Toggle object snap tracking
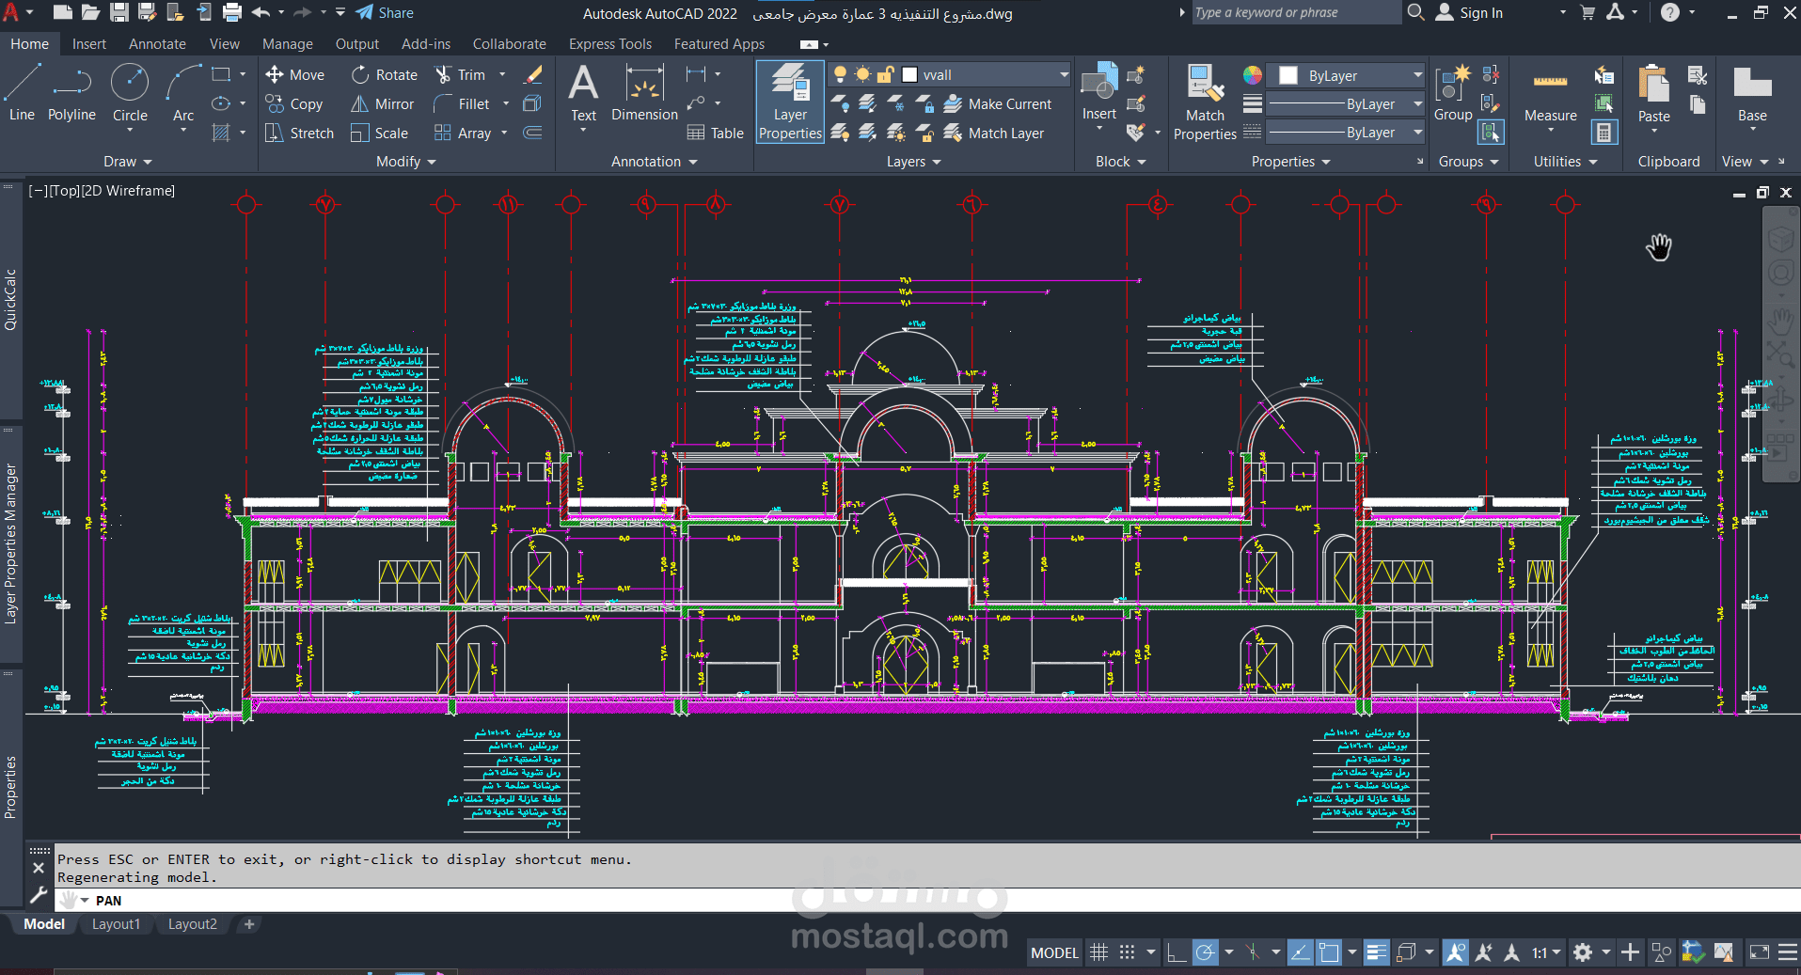Viewport: 1801px width, 975px height. click(1300, 952)
